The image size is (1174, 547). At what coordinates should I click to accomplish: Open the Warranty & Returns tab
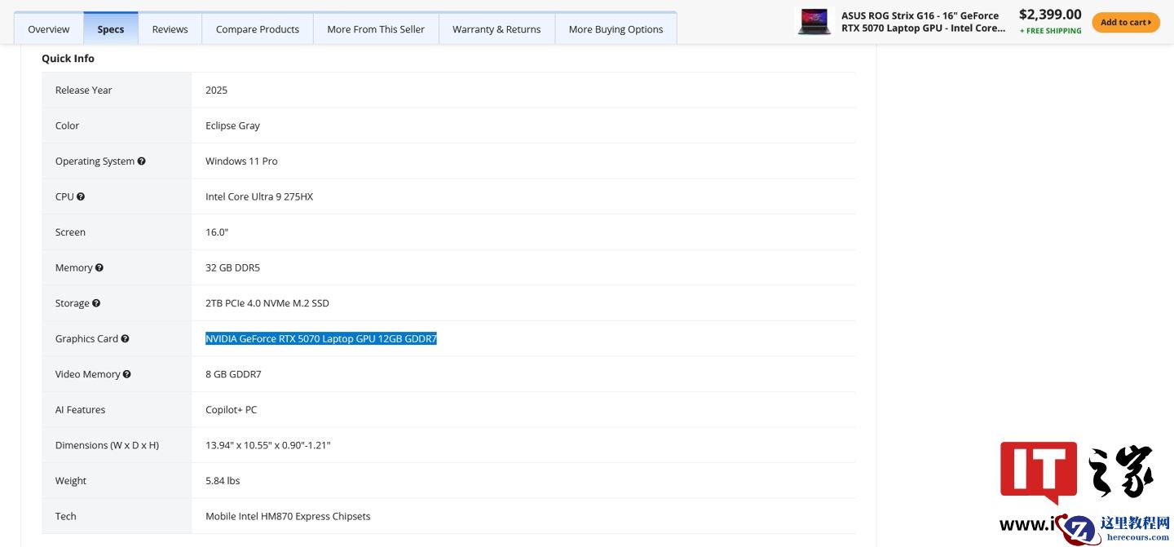(x=497, y=29)
